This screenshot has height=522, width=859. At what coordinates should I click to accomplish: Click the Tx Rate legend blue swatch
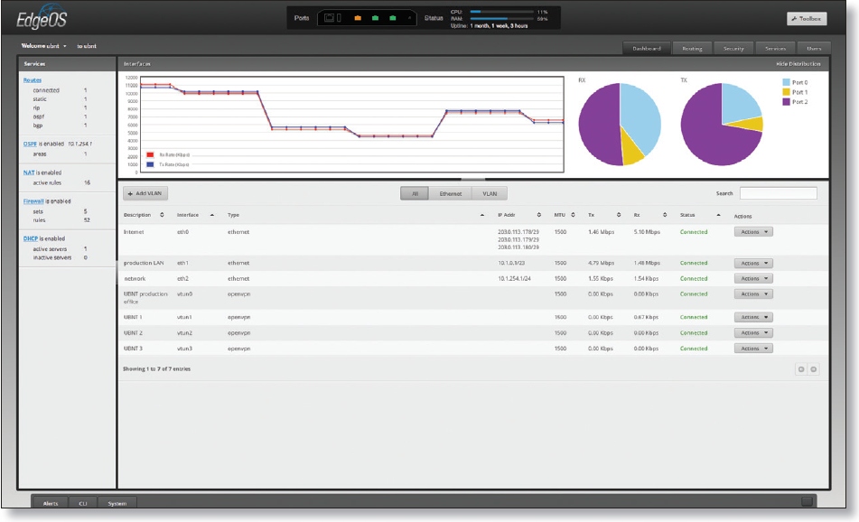(150, 164)
